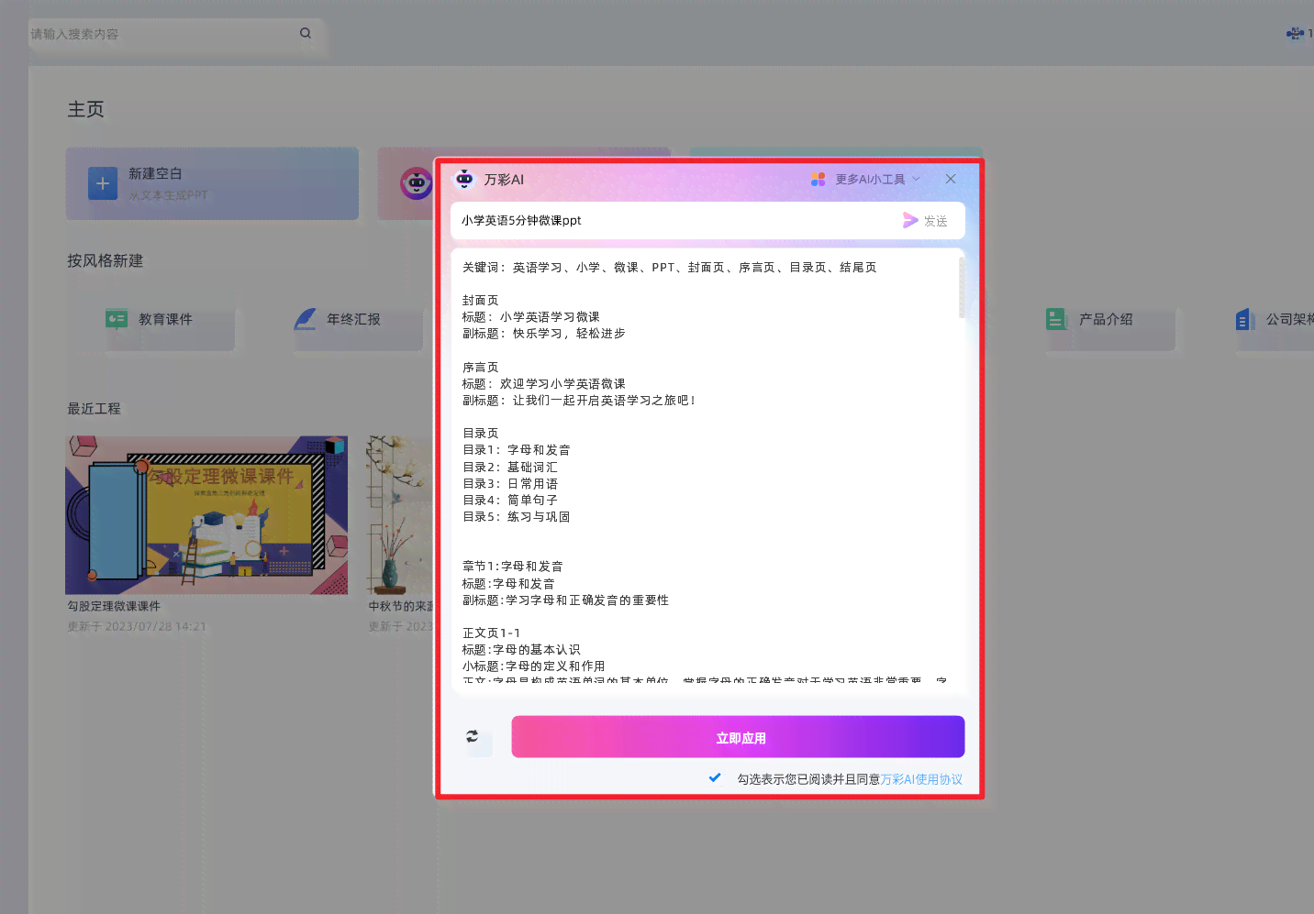The height and width of the screenshot is (914, 1314).
Task: Click the AI robot avatar behind dialog
Action: coord(416,183)
